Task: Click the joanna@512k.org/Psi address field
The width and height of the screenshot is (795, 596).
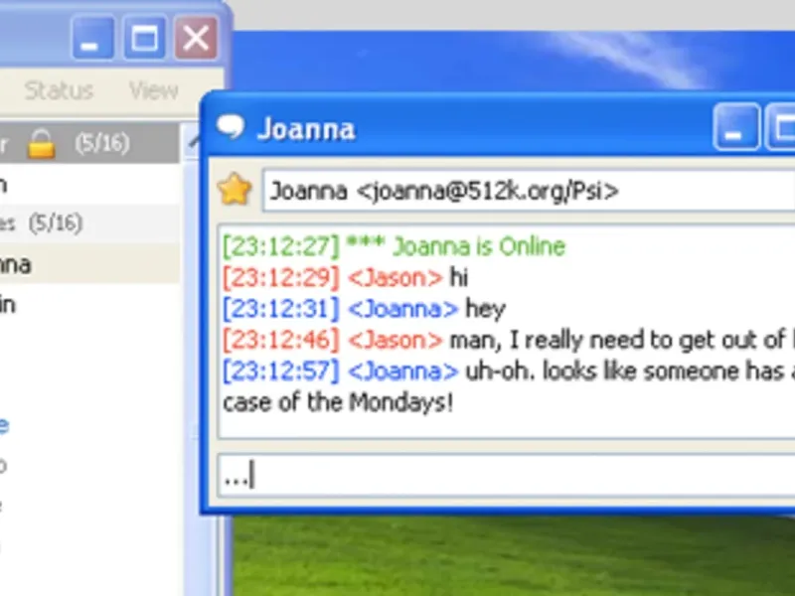Action: (x=529, y=191)
